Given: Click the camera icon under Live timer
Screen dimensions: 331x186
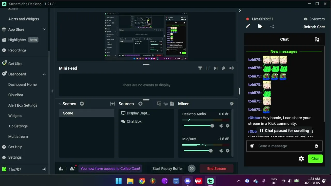Looking at the screenshot, I should pos(260,26).
